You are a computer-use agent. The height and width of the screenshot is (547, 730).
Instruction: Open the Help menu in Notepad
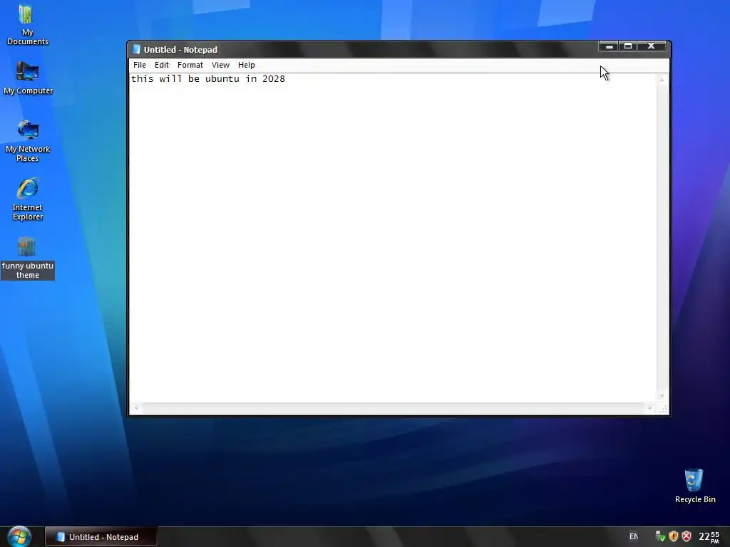246,65
